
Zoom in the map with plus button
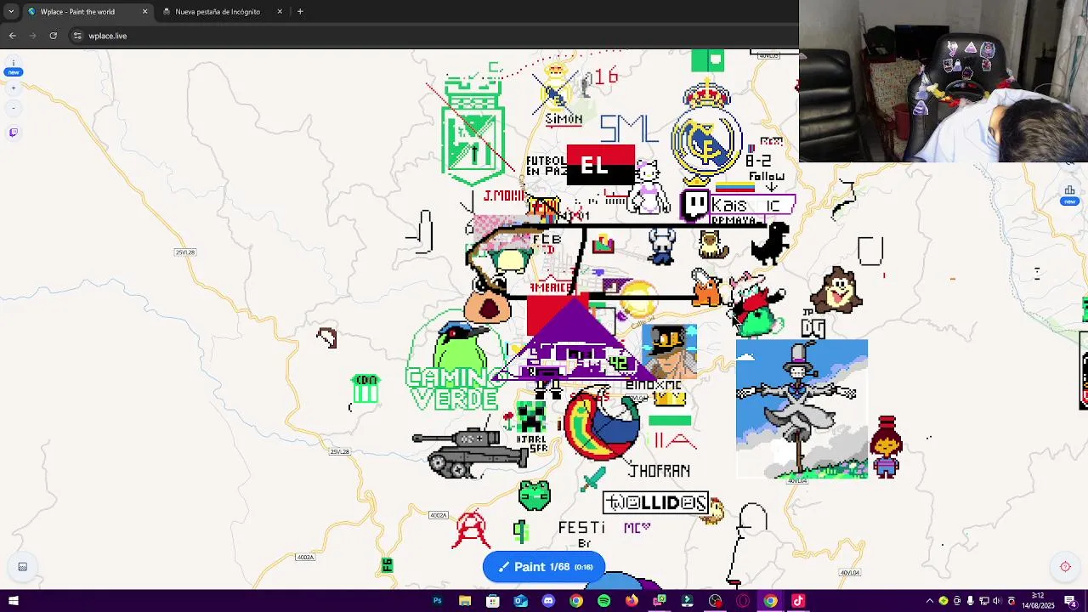[x=13, y=88]
